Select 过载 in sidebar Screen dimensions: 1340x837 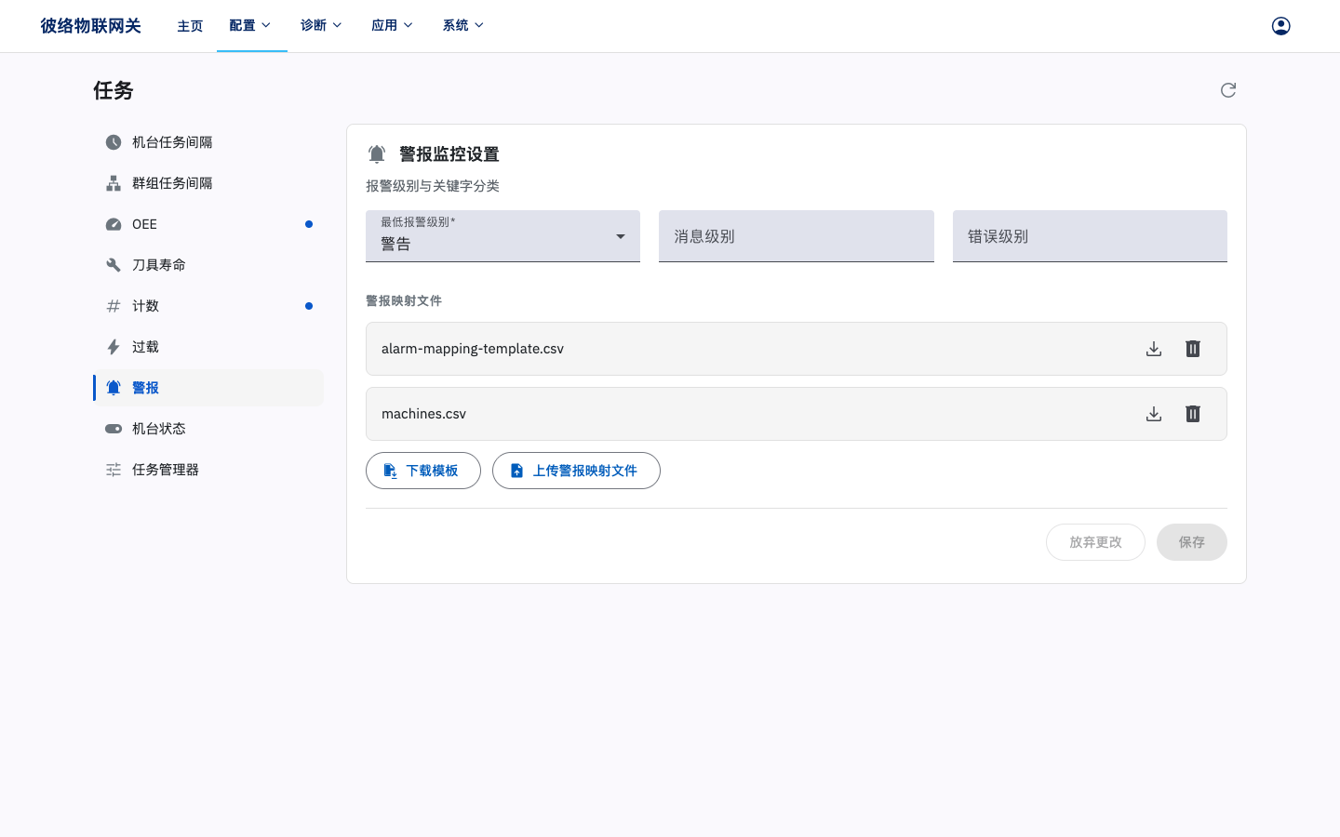coord(208,347)
